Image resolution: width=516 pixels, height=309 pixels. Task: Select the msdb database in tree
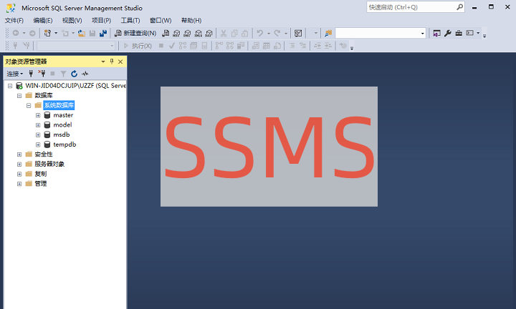(x=62, y=134)
